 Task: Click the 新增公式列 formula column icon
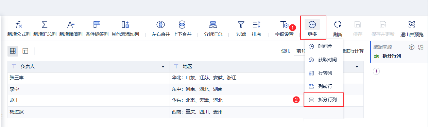click(x=19, y=25)
